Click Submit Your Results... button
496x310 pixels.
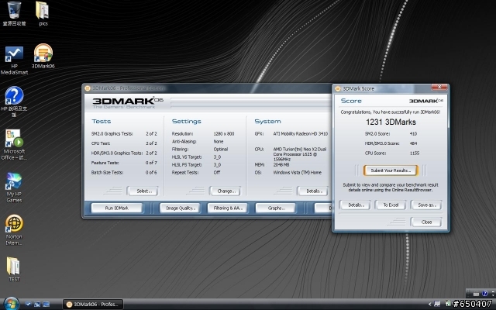[391, 170]
